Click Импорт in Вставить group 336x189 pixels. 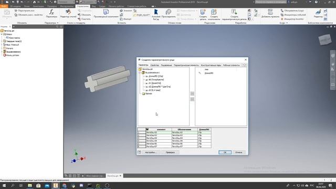[125, 19]
